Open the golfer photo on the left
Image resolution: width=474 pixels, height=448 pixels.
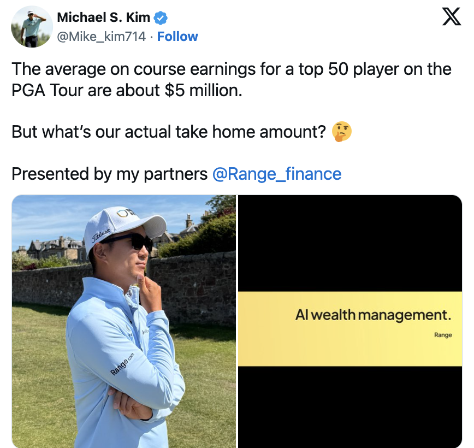click(124, 321)
